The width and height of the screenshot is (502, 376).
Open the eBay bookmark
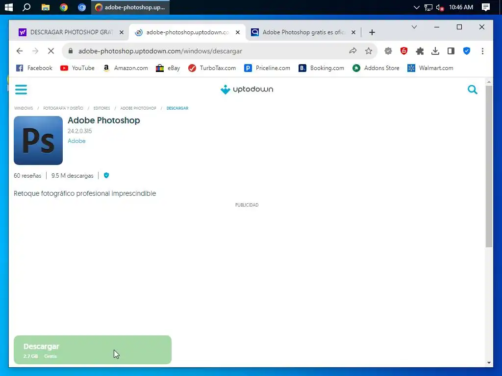[x=168, y=68]
